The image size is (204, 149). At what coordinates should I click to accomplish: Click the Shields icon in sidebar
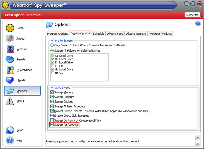pyautogui.click(x=10, y=80)
